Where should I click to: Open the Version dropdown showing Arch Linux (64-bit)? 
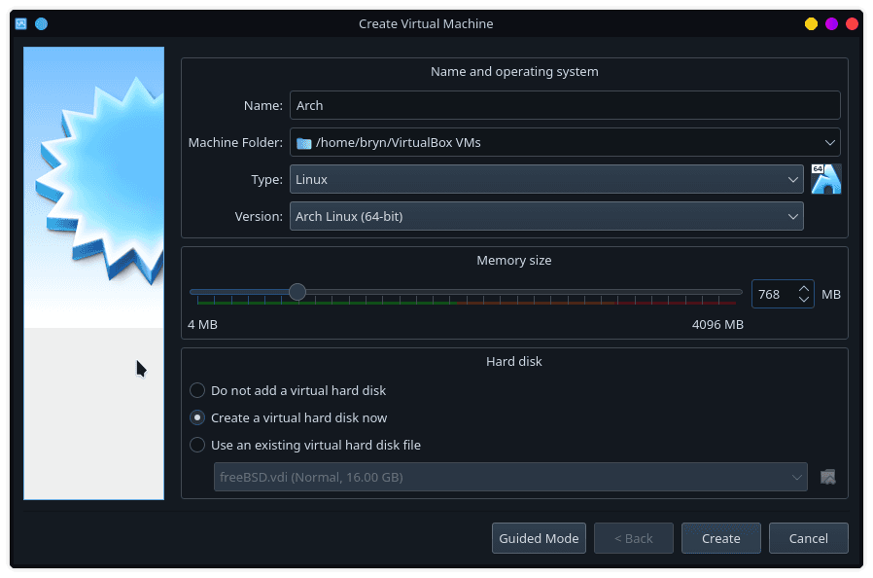coord(546,216)
